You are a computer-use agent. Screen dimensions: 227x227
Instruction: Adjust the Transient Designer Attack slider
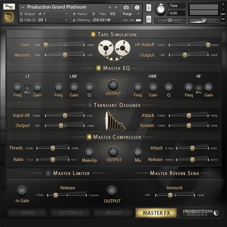coord(189,115)
